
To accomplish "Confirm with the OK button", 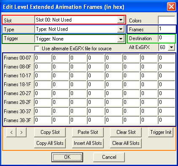I will [x=67, y=157].
